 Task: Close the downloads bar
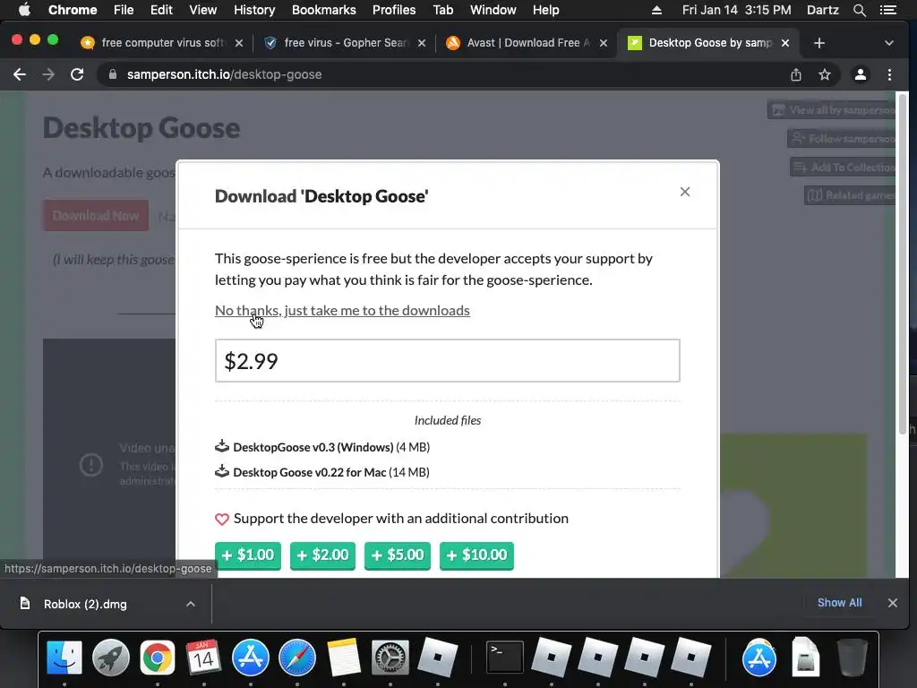(893, 603)
